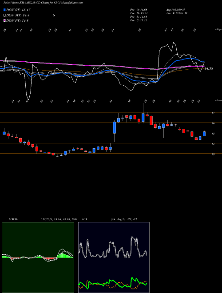Screen dimensions: 222x293
Task: Click the magenta DOW PT legend swatch
Action: [x=4, y=20]
